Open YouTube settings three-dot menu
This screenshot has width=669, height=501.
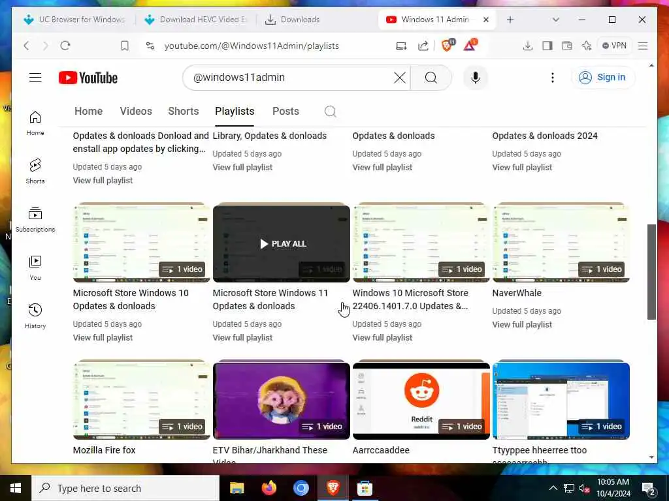pyautogui.click(x=553, y=78)
